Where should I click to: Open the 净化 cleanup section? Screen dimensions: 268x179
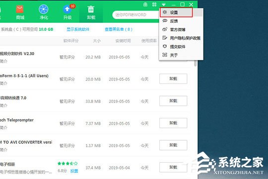click(x=44, y=12)
